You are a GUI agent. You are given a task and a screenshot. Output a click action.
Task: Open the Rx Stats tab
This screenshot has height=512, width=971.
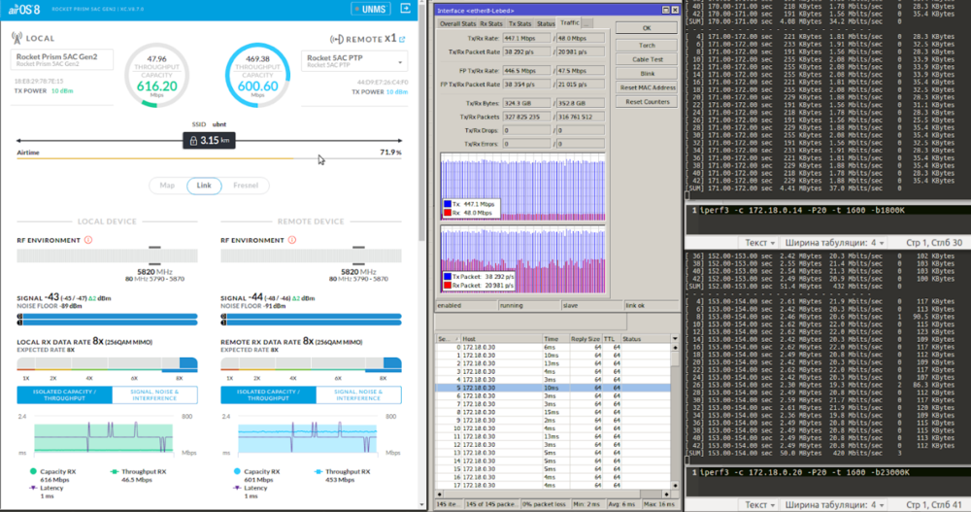pyautogui.click(x=491, y=23)
